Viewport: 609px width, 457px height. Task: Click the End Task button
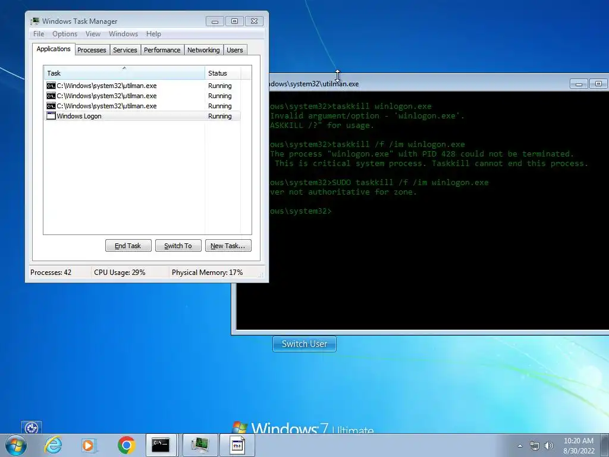coord(128,246)
